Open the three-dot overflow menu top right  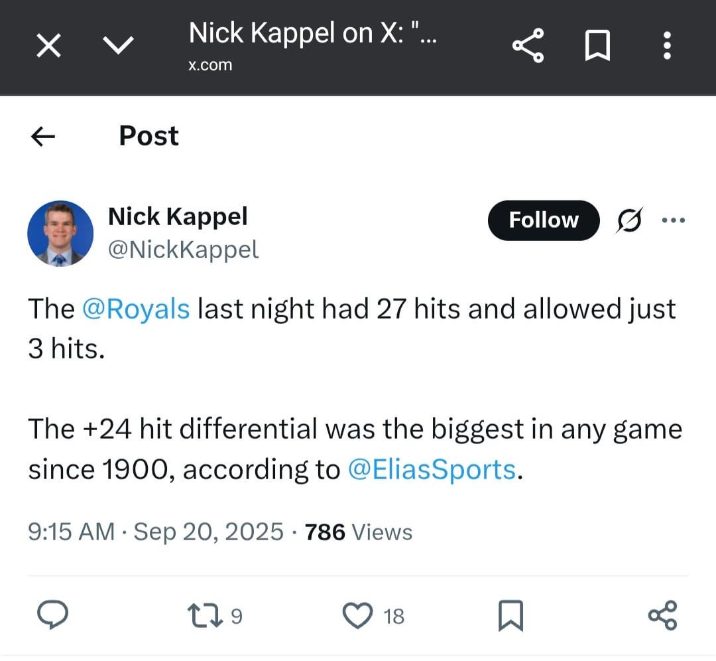coord(667,45)
